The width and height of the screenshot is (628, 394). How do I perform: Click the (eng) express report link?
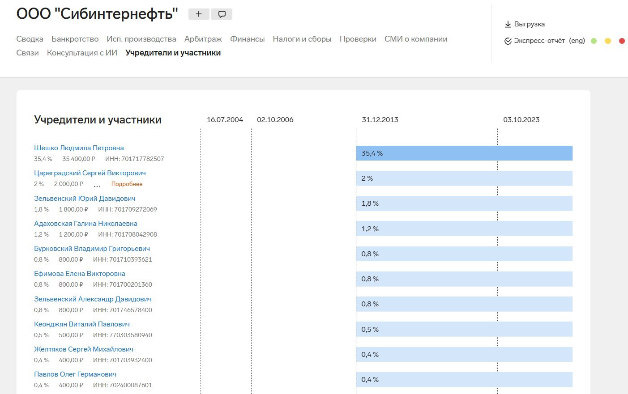click(x=577, y=41)
